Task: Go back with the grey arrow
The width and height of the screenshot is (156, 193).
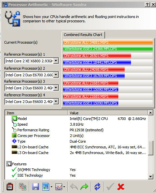Action: click(x=74, y=187)
